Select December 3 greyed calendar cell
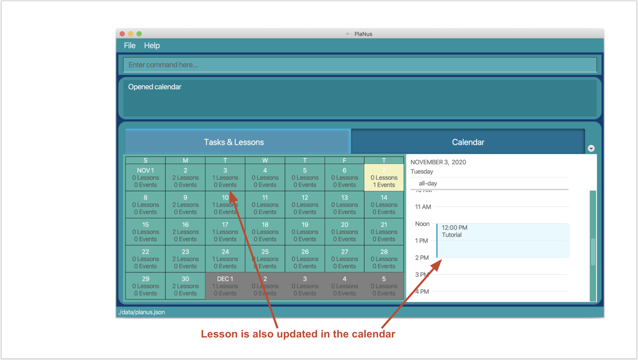 tap(305, 286)
